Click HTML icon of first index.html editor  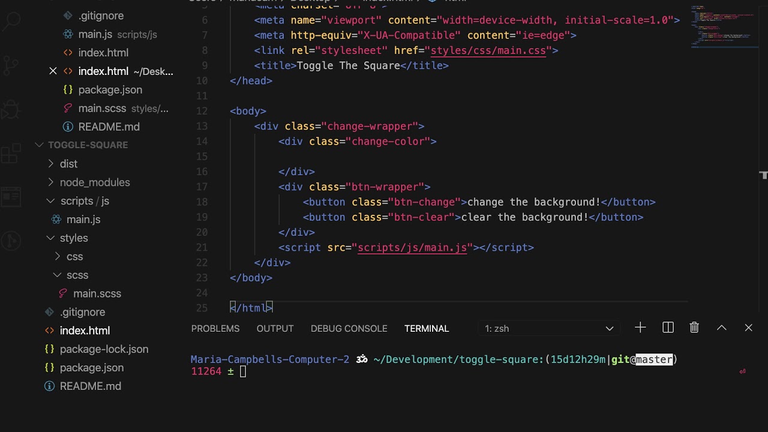68,53
